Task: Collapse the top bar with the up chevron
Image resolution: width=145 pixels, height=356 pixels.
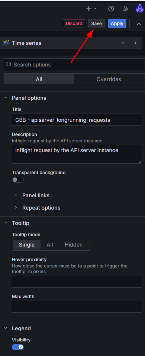Action: click(x=139, y=24)
